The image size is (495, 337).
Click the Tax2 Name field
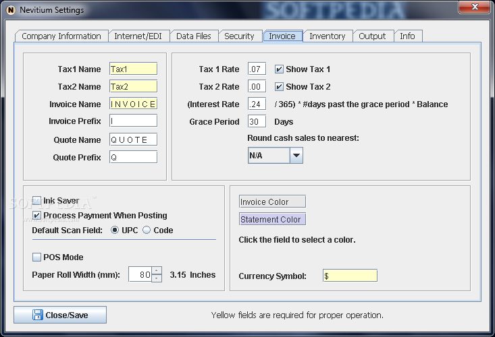coord(133,86)
